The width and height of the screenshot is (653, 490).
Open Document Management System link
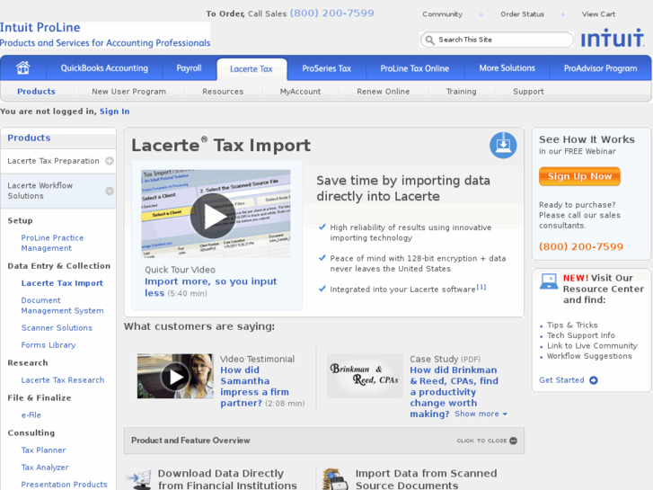(x=62, y=306)
